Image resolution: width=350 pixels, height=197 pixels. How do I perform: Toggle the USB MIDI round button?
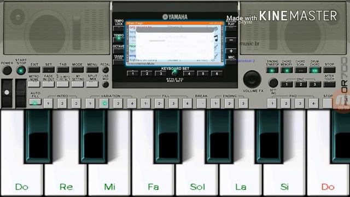point(106,84)
